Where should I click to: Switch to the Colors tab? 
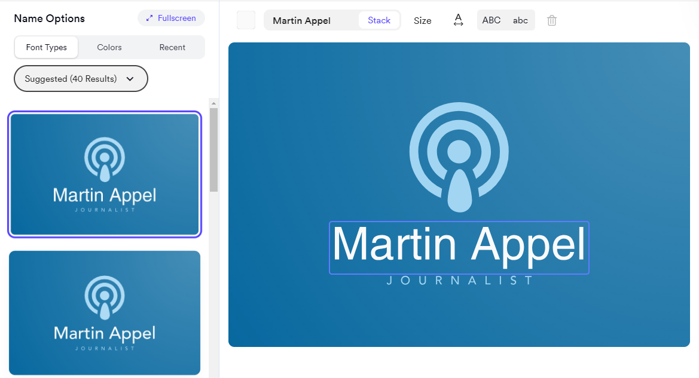[x=109, y=47]
